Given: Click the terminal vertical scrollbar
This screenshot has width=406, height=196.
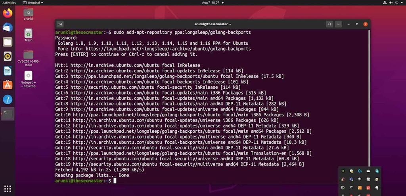Looking at the screenshot, I should tap(369, 98).
